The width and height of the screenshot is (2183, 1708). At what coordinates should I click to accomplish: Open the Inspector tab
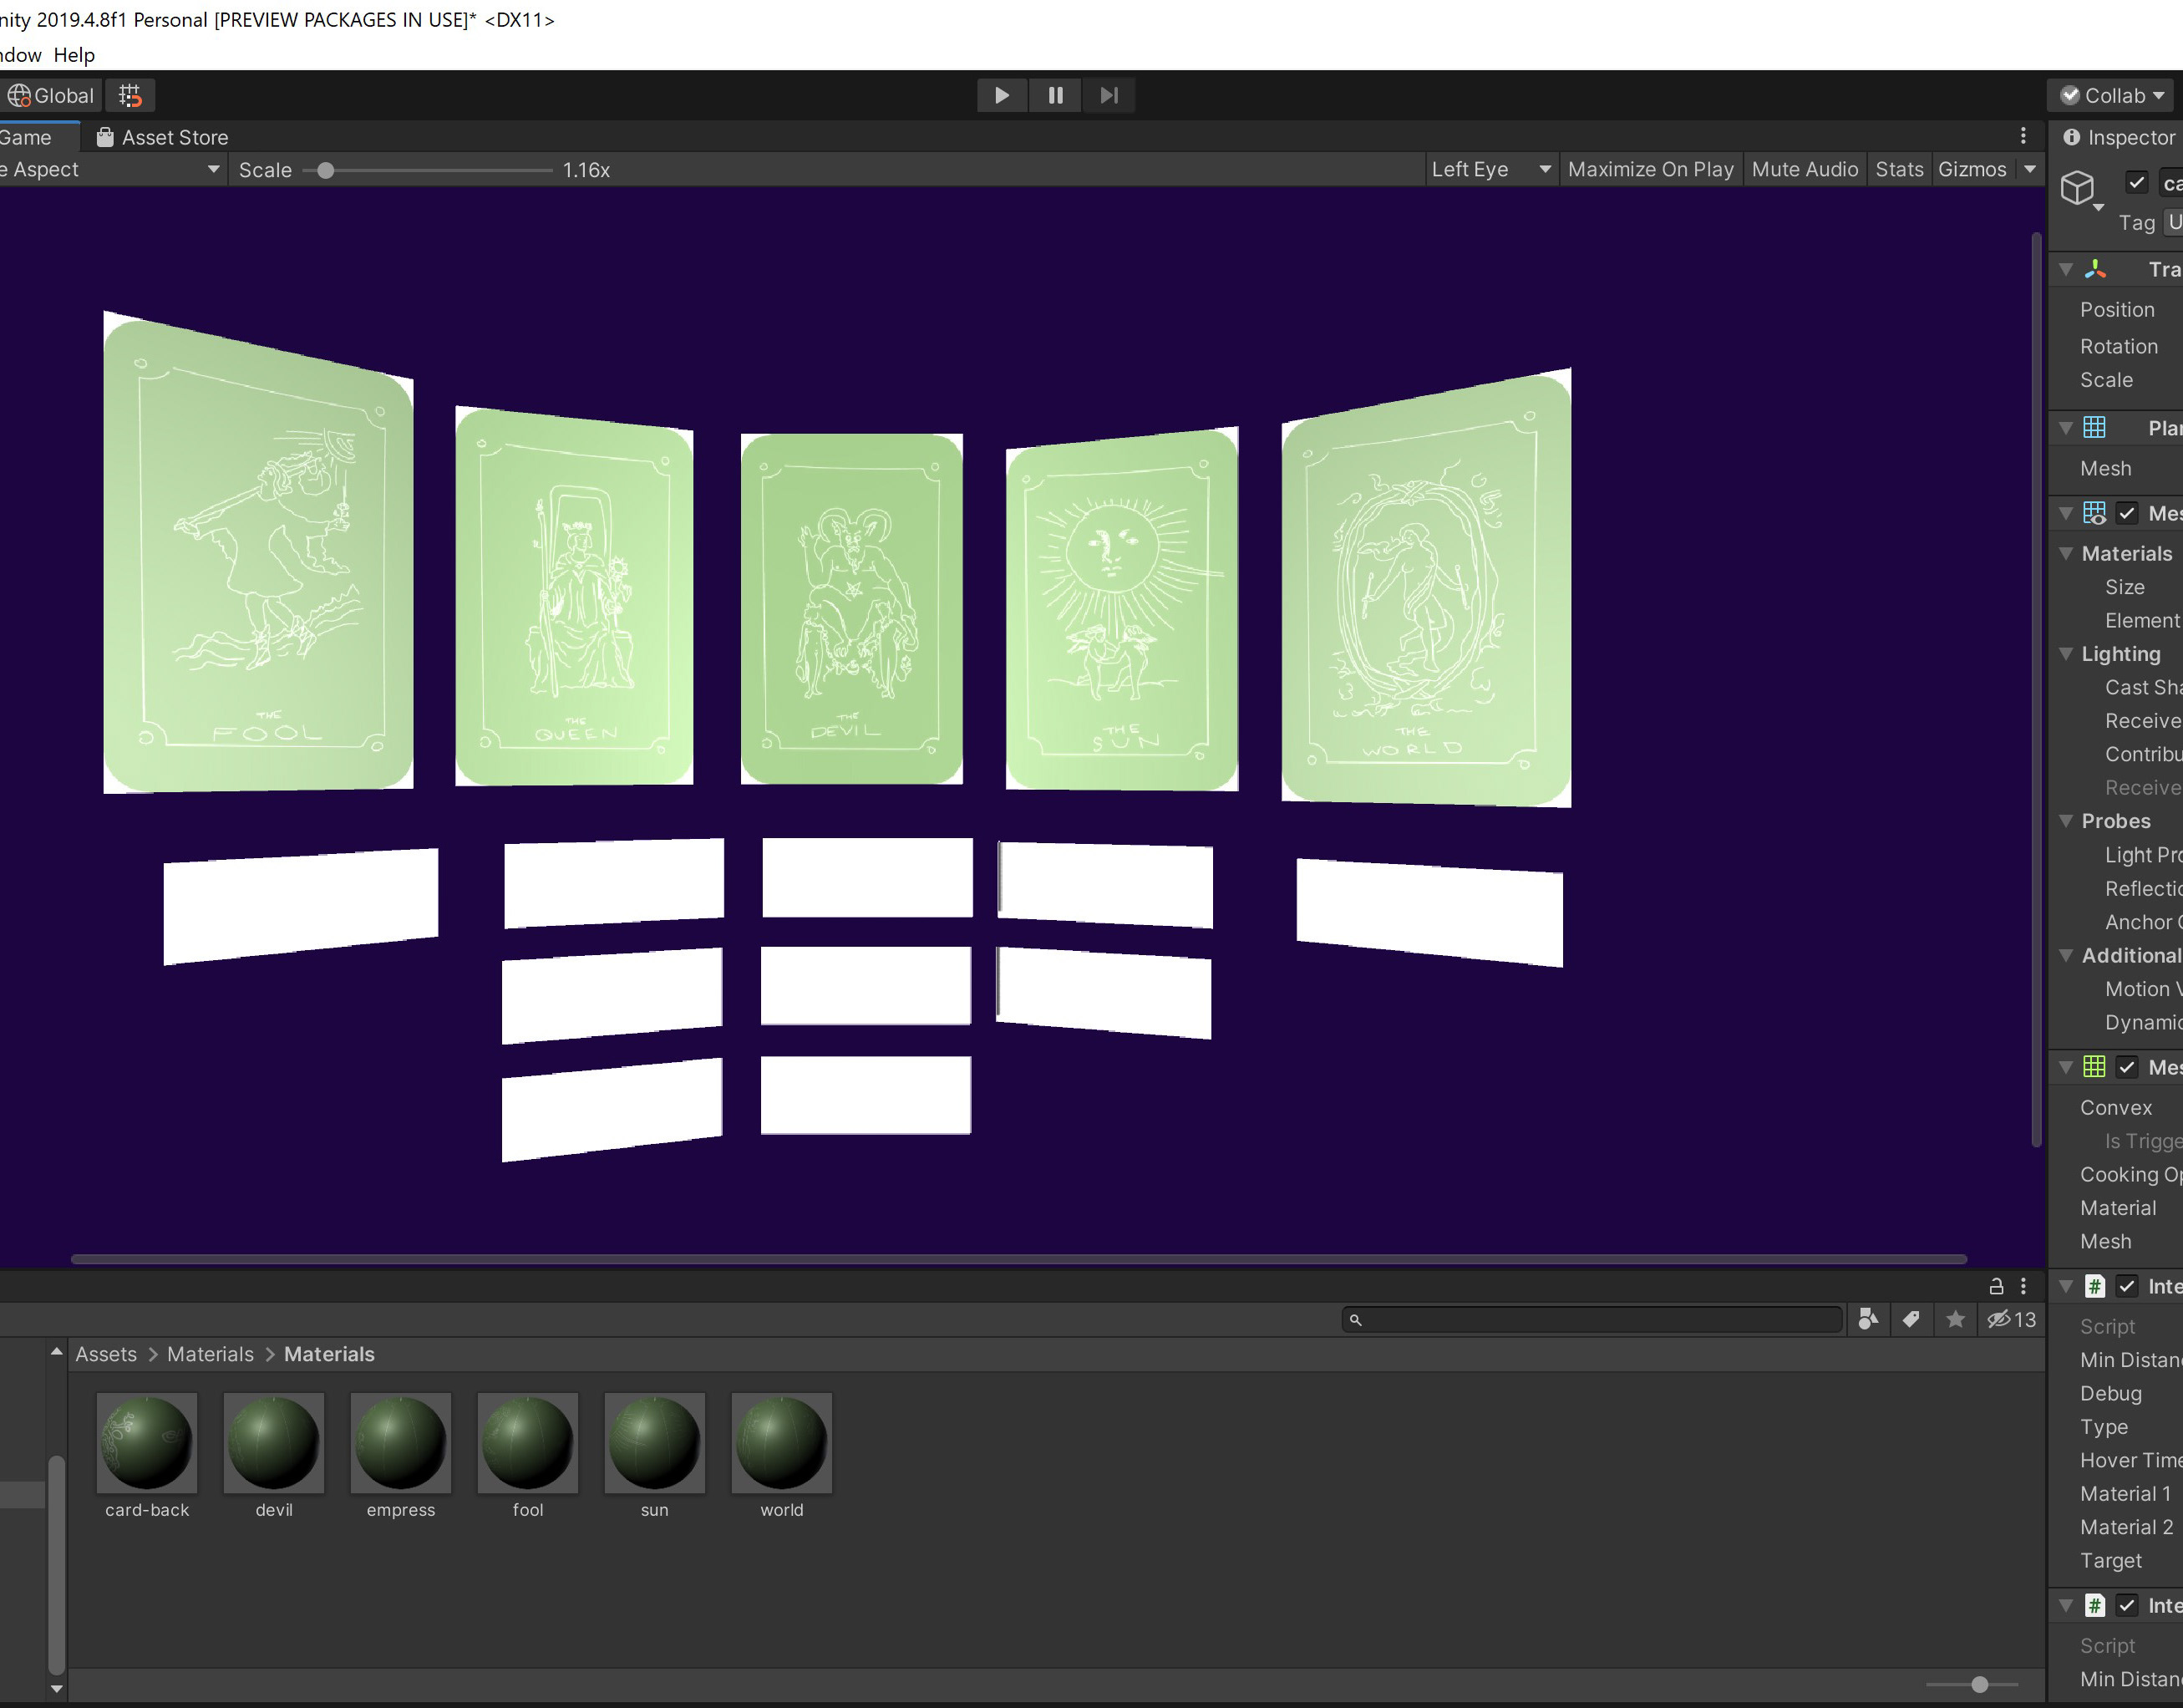[x=2119, y=137]
